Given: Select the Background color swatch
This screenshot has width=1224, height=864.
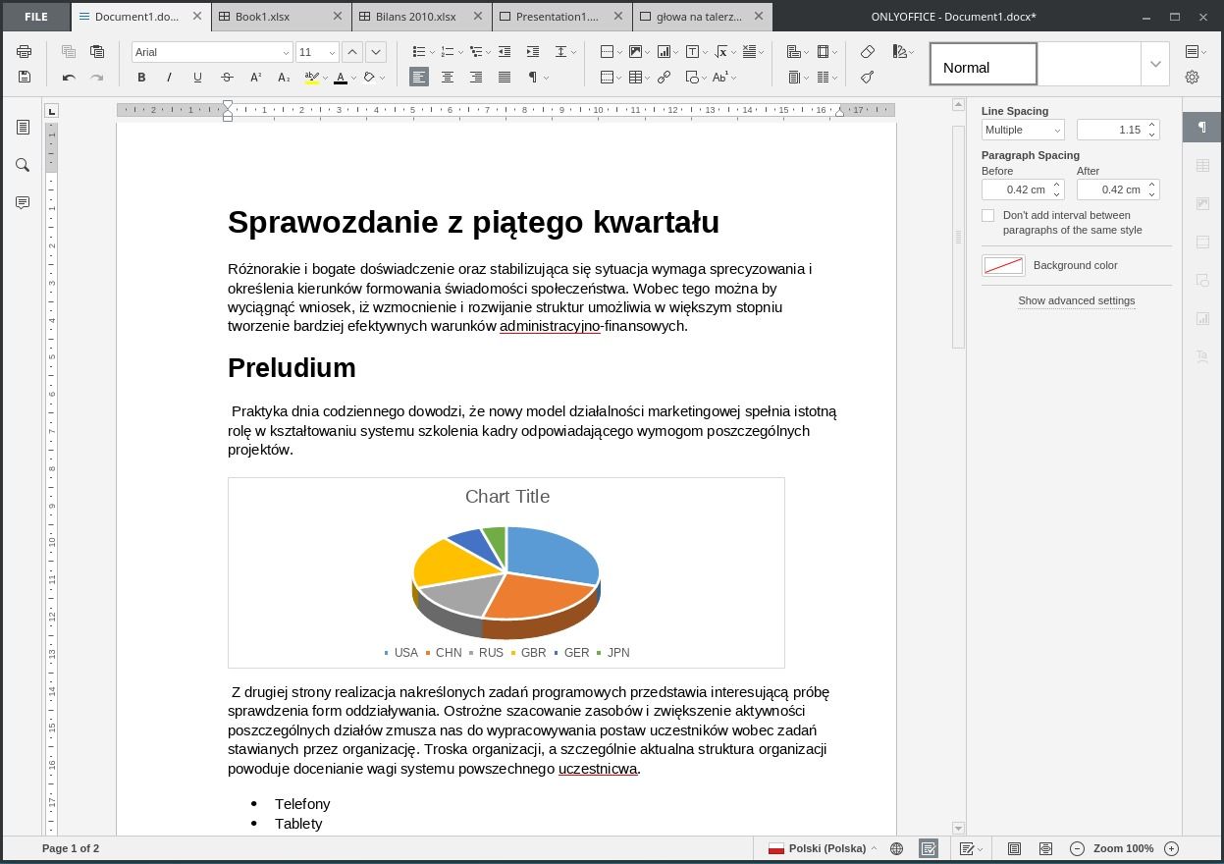Looking at the screenshot, I should tap(1003, 265).
